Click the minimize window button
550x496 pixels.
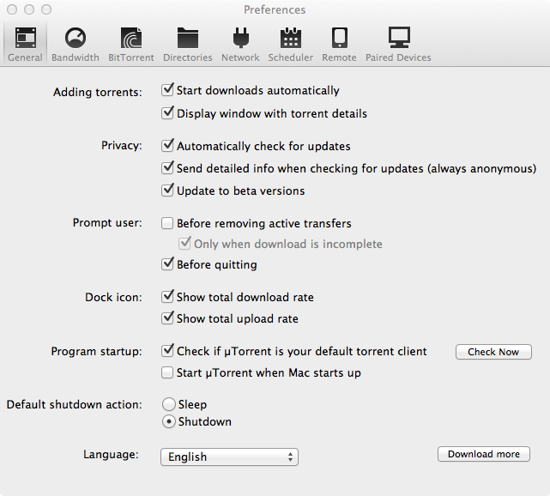click(x=29, y=9)
